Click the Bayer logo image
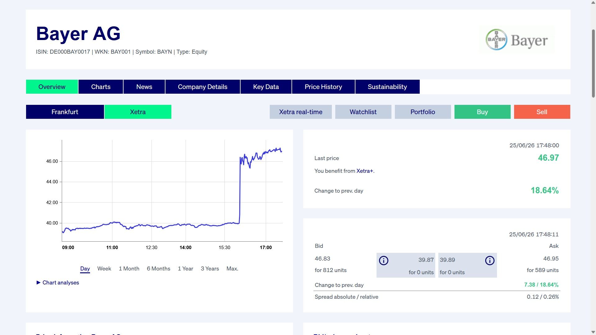596x335 pixels. [x=517, y=40]
